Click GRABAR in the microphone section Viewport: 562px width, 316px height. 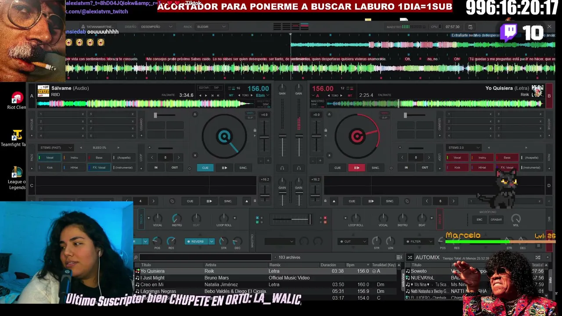pyautogui.click(x=496, y=219)
